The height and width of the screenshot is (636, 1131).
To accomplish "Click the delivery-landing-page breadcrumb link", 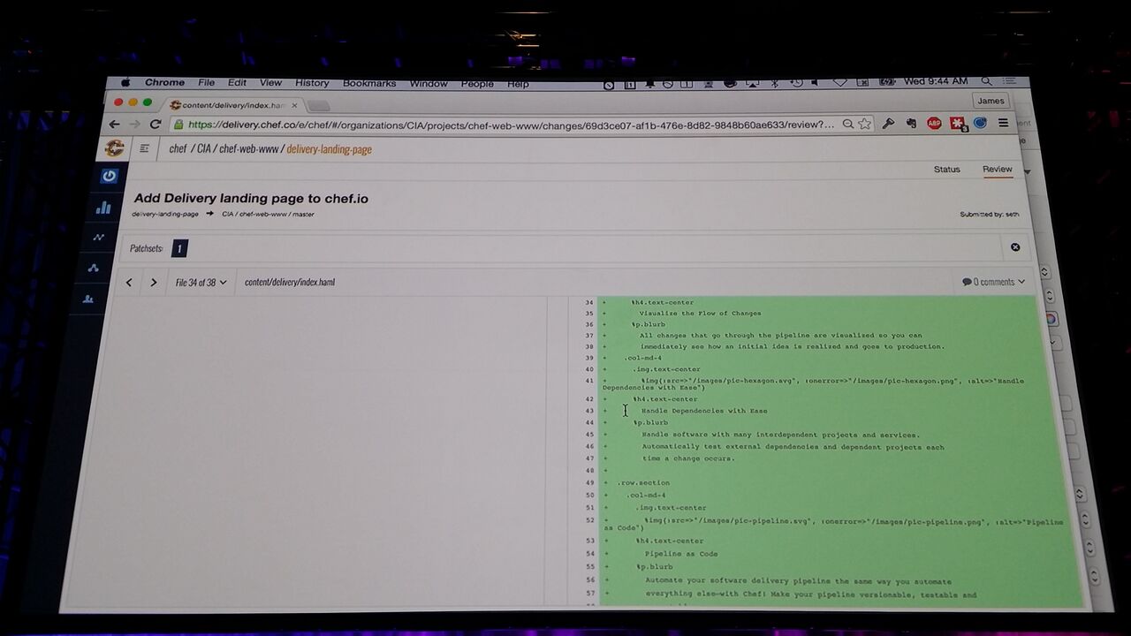I will 329,149.
